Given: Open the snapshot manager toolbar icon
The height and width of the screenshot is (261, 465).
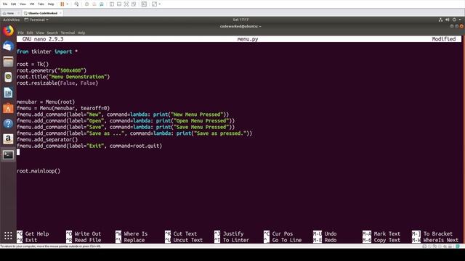Looking at the screenshot, I should pyautogui.click(x=102, y=4).
